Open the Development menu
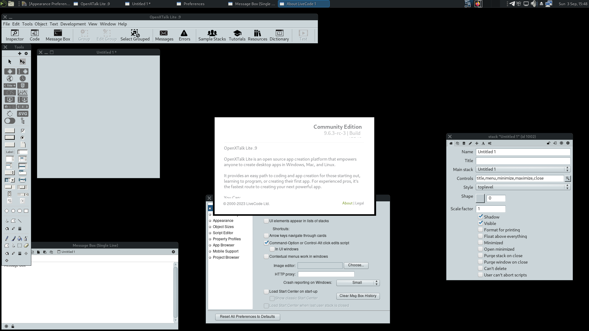This screenshot has width=589, height=331. click(73, 24)
